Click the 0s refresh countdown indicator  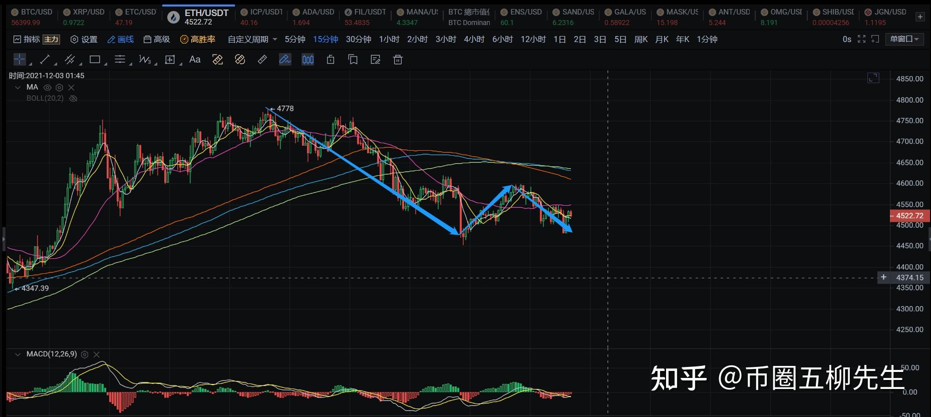pos(847,39)
